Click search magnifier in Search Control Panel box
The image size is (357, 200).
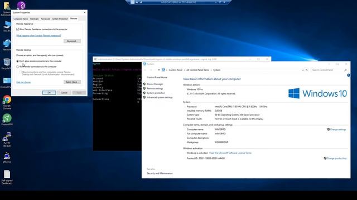click(345, 70)
